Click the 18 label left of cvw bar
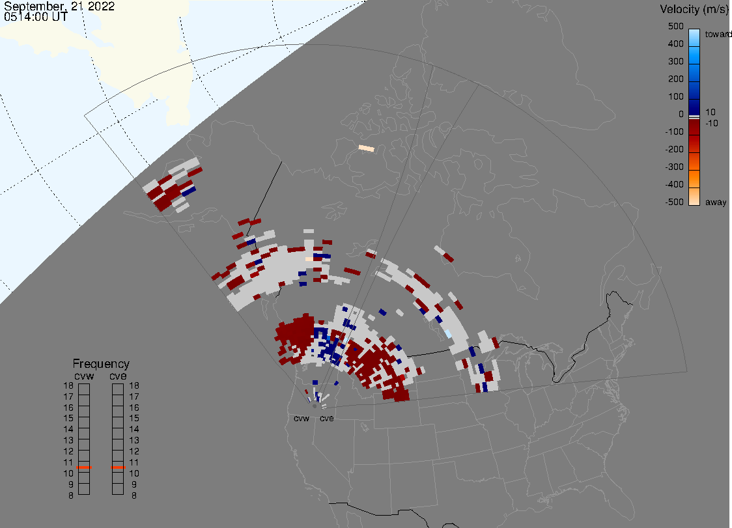 pos(68,385)
